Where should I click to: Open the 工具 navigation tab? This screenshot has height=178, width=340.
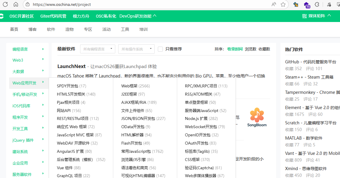pyautogui.click(x=125, y=29)
